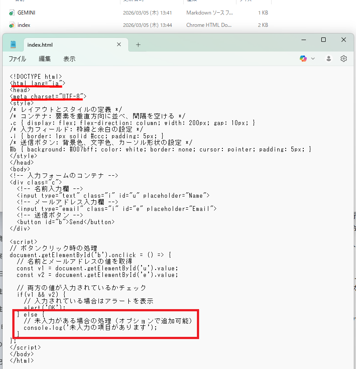Click the getElementById('b').onclick line
356x369 pixels.
[x=91, y=255]
